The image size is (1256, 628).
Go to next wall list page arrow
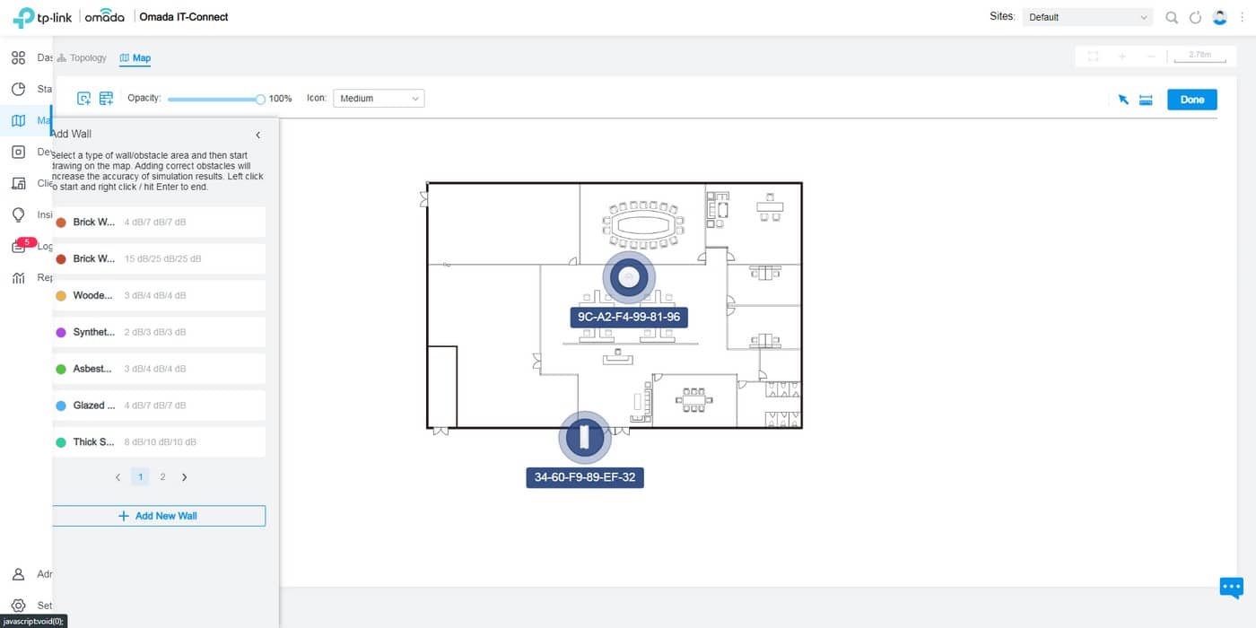click(185, 477)
